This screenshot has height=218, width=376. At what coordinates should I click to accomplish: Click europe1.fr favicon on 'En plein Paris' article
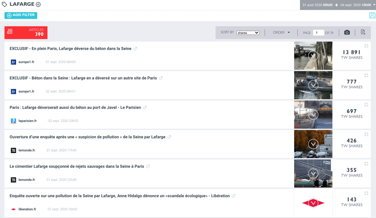(x=13, y=62)
